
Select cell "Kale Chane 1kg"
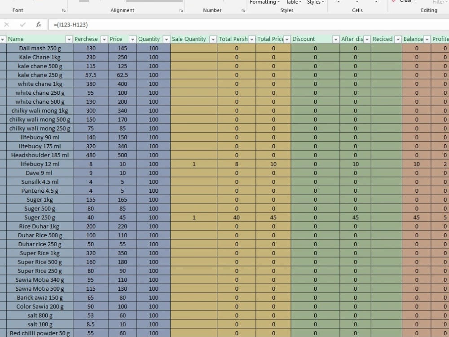40,57
